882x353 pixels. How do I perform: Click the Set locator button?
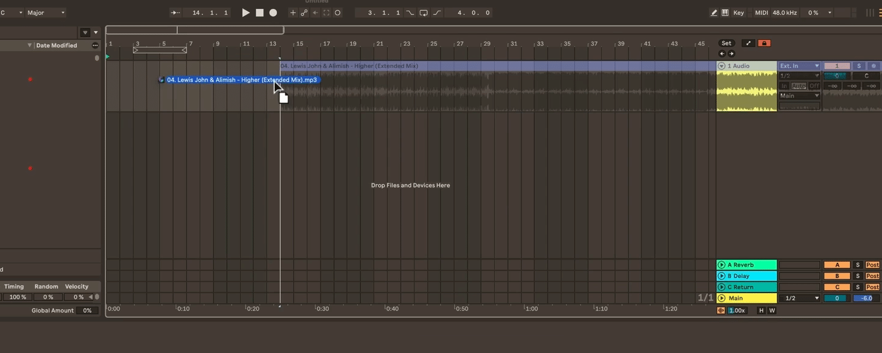click(x=725, y=43)
